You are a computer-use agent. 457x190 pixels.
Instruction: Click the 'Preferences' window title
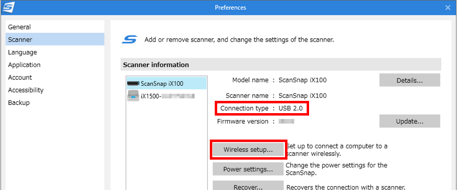(x=230, y=7)
